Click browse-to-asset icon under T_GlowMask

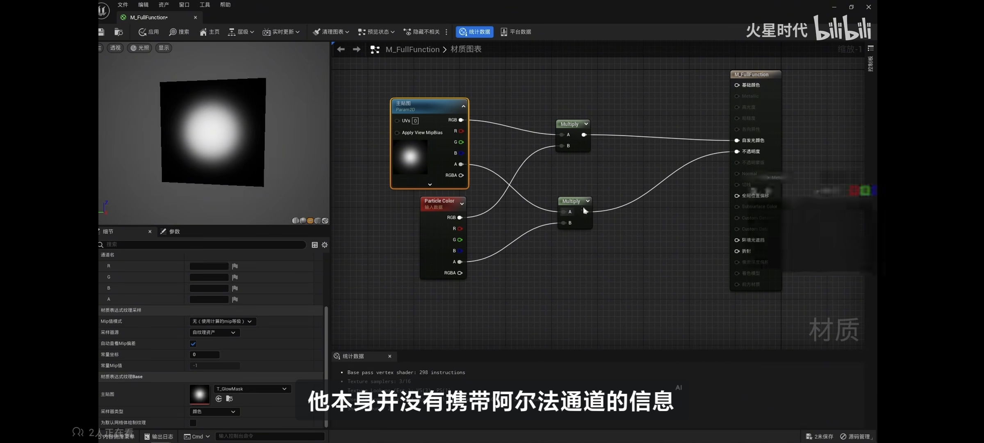[230, 399]
